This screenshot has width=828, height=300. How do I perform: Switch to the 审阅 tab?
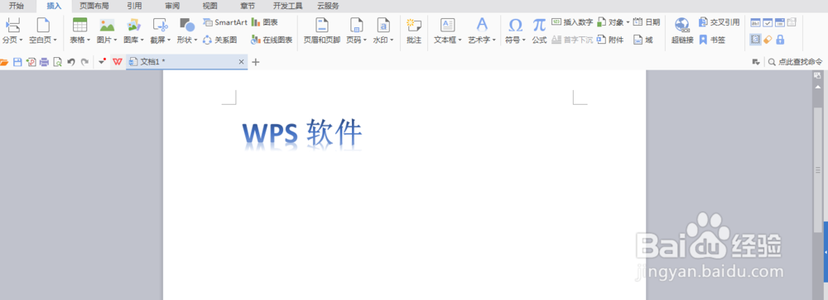tap(172, 7)
